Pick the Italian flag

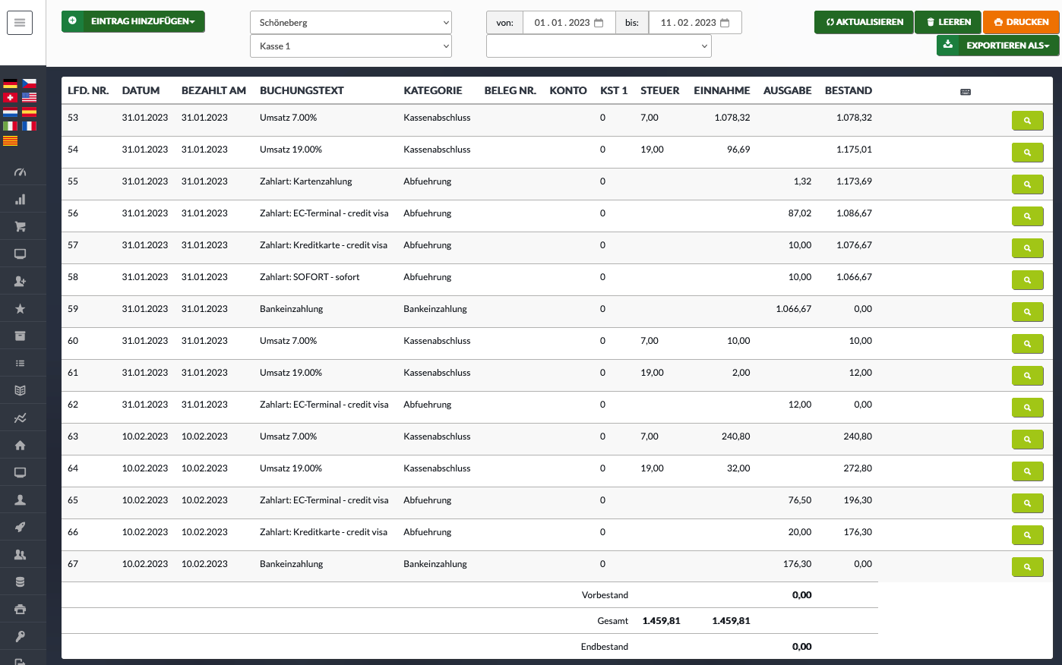[10, 126]
